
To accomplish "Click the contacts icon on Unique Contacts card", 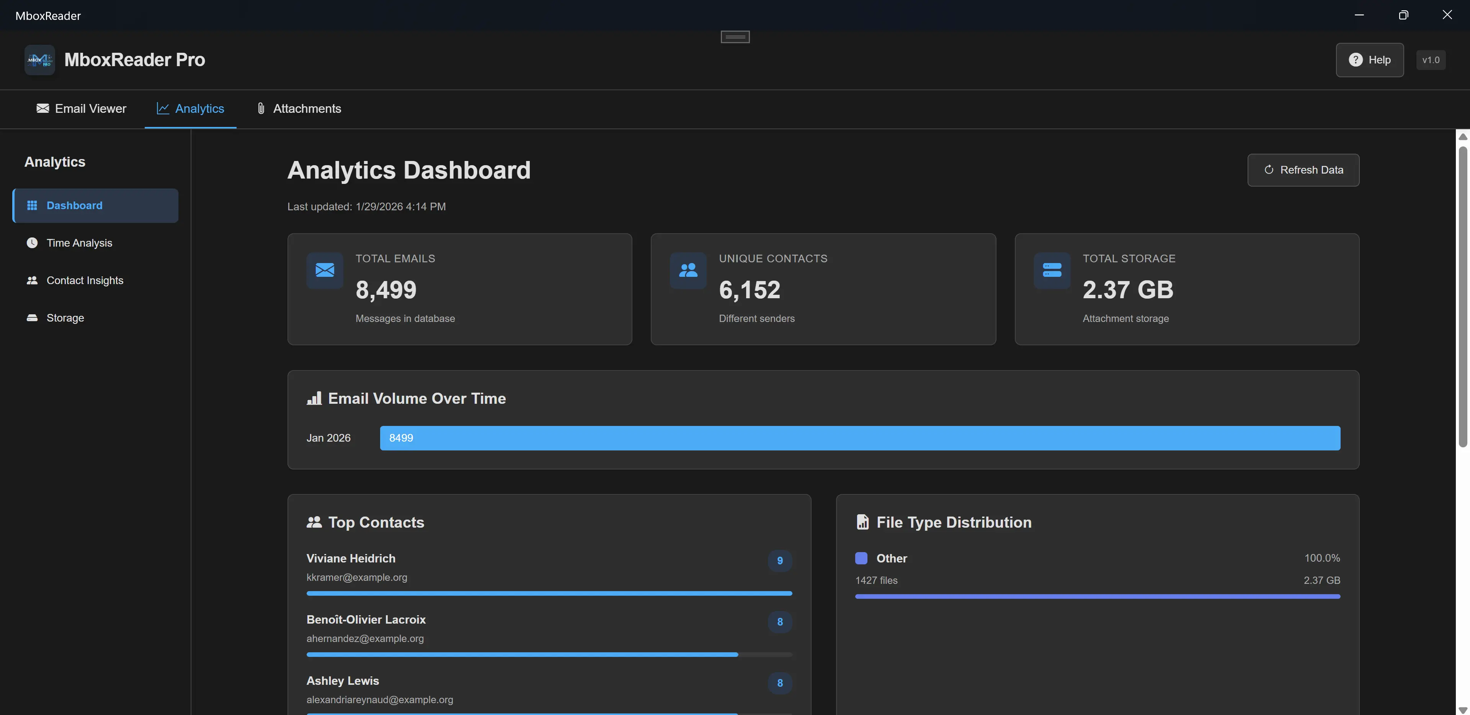I will point(688,271).
